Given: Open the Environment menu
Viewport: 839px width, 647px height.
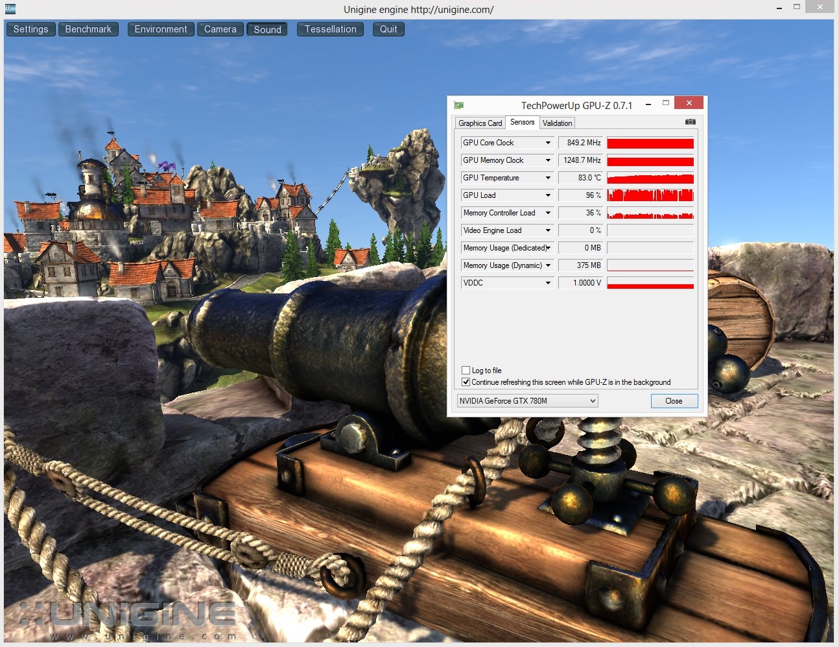Looking at the screenshot, I should pyautogui.click(x=161, y=29).
